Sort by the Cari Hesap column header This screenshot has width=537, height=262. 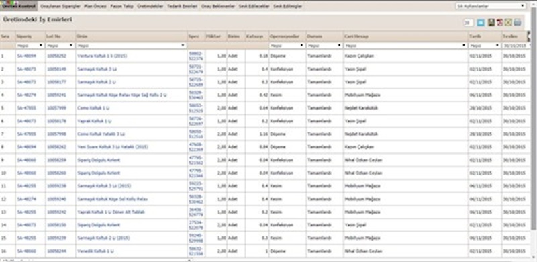point(356,36)
